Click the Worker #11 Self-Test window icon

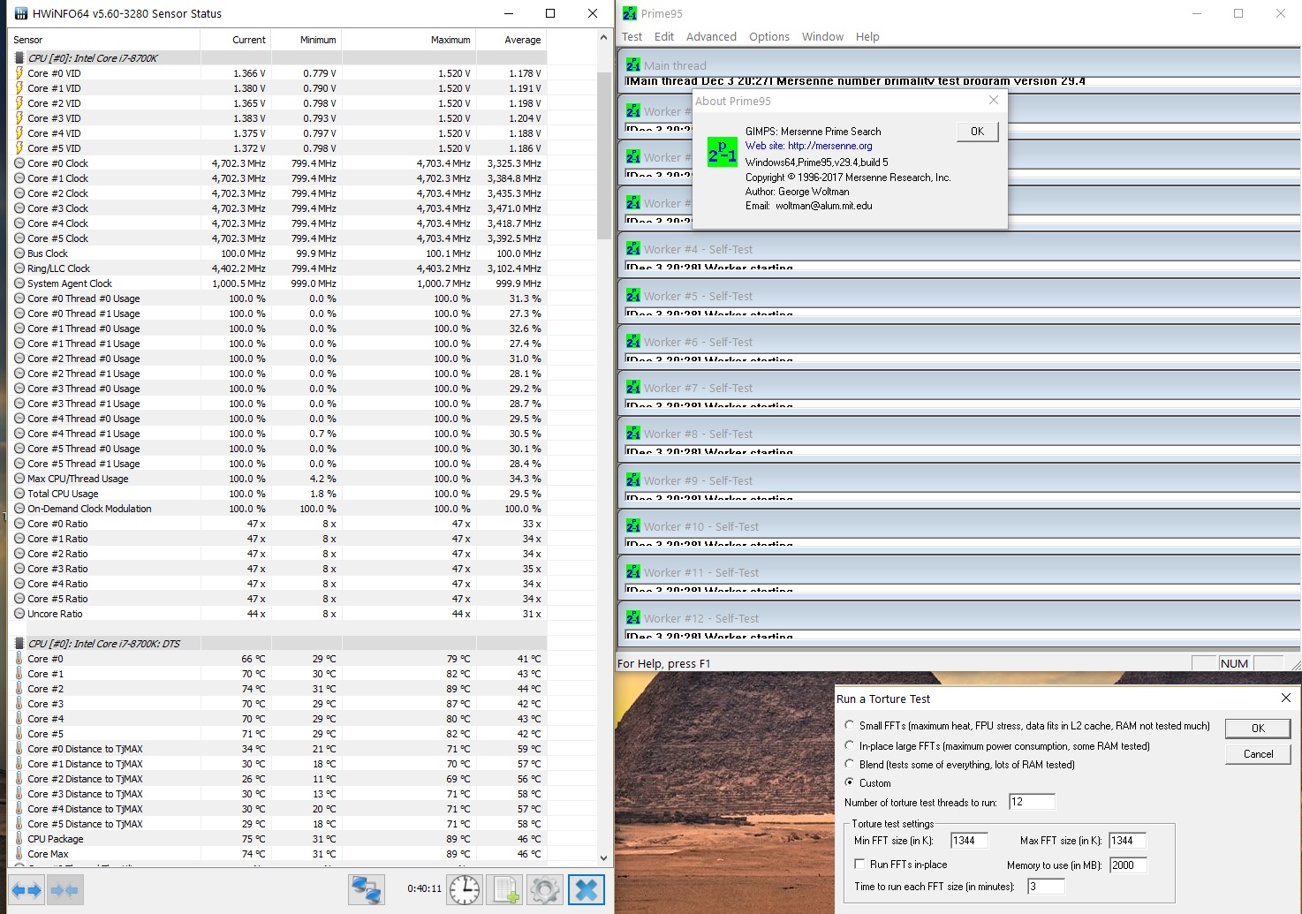click(x=633, y=572)
